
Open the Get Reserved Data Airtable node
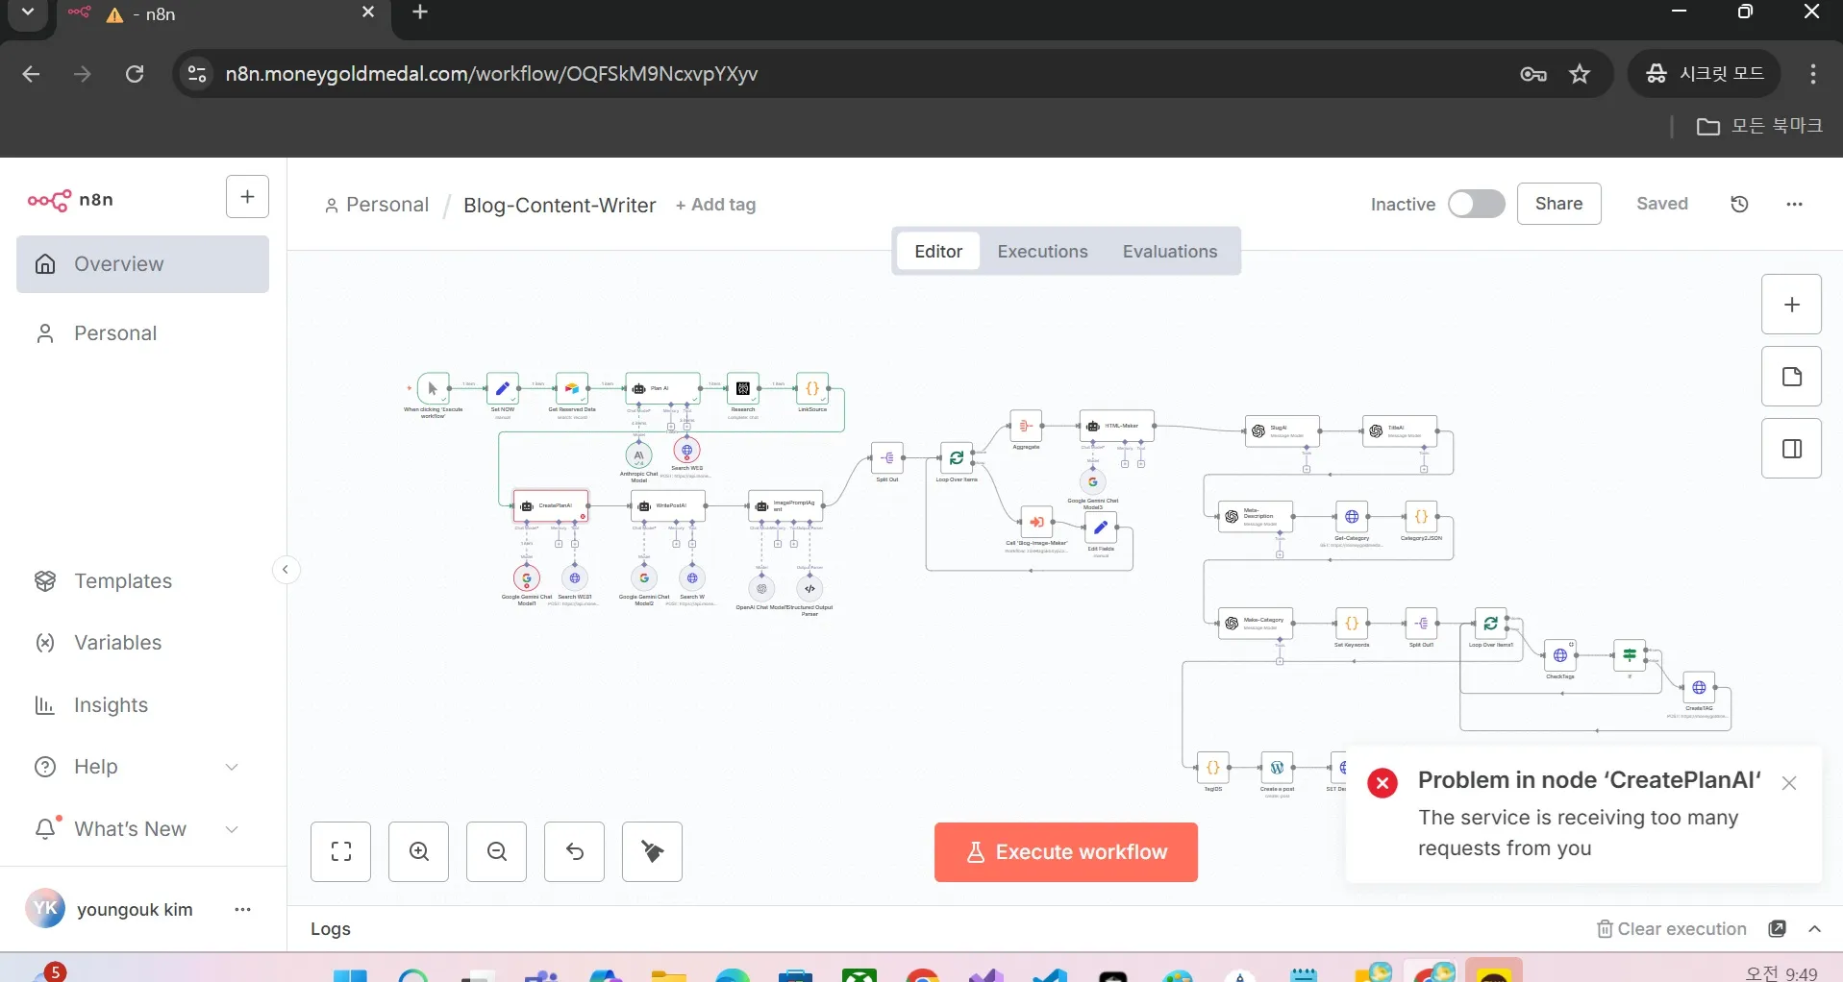pyautogui.click(x=572, y=388)
